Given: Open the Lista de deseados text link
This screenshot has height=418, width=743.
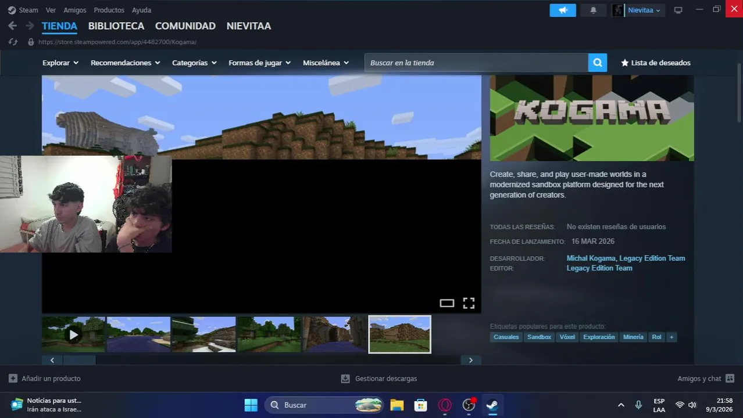Looking at the screenshot, I should point(660,63).
